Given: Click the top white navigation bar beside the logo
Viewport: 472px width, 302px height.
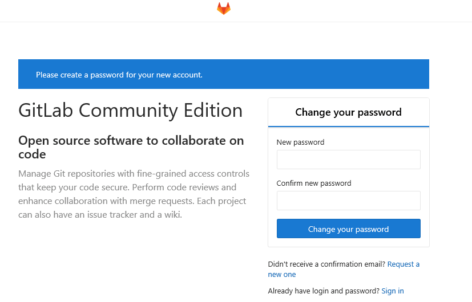Looking at the screenshot, I should point(342,10).
